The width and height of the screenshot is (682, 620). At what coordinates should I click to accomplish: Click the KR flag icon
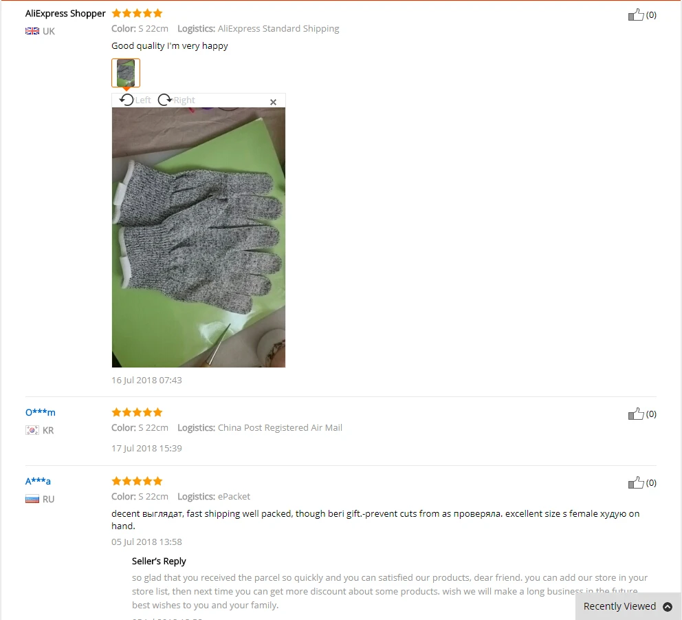click(32, 430)
